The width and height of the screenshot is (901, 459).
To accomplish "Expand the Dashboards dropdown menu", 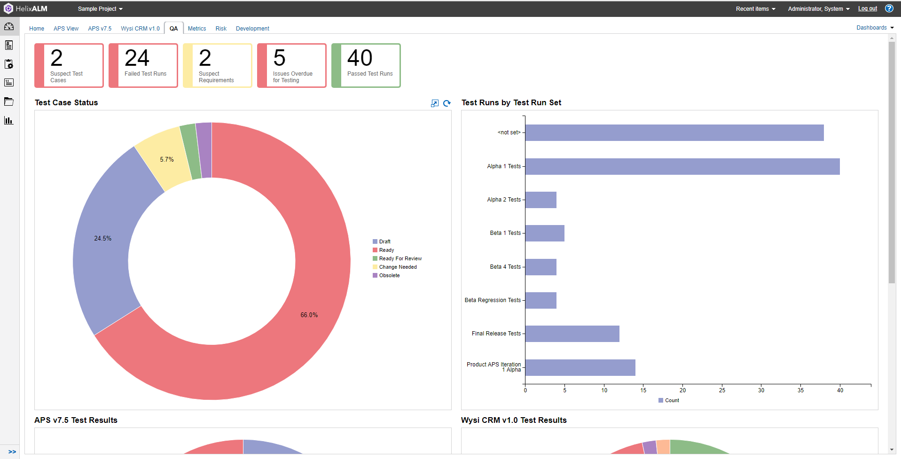I will [875, 28].
